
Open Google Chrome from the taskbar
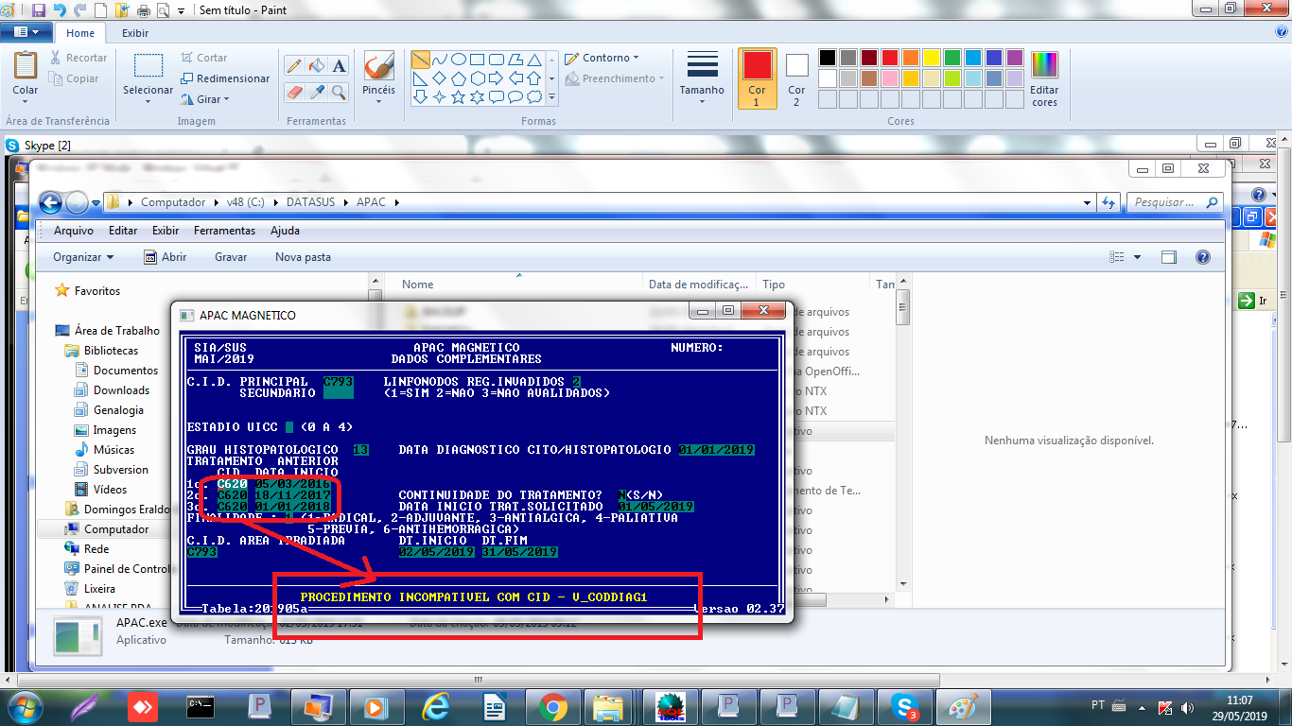click(x=552, y=706)
